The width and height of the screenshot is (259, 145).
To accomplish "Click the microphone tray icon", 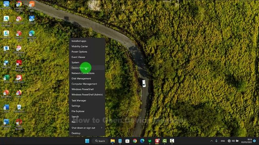I will tap(217, 141).
